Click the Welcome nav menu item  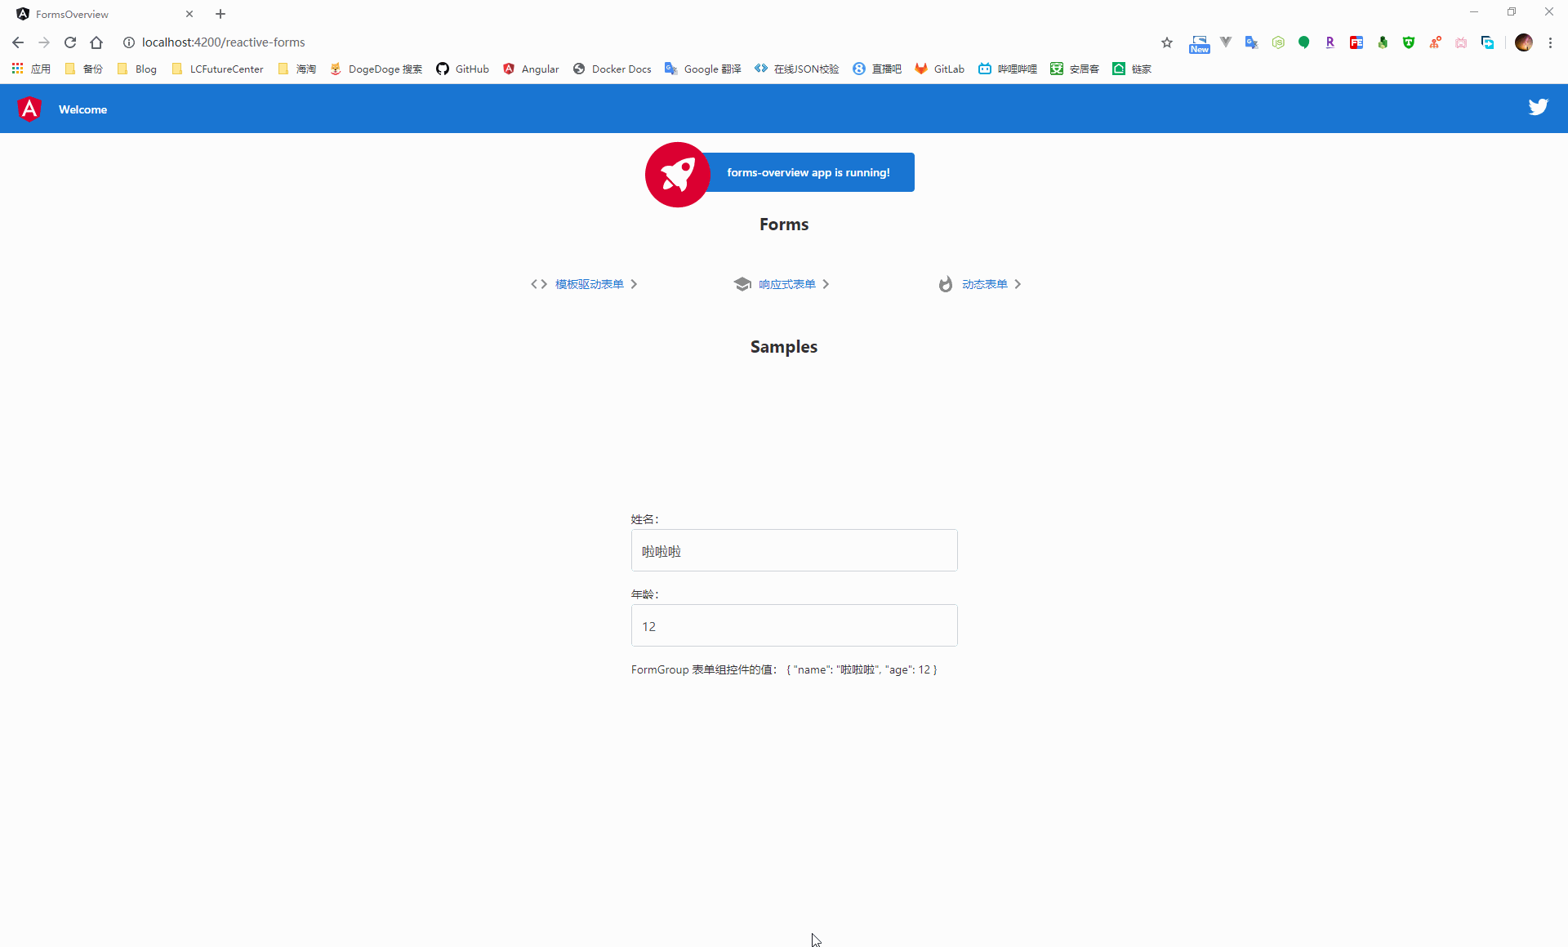pyautogui.click(x=82, y=109)
